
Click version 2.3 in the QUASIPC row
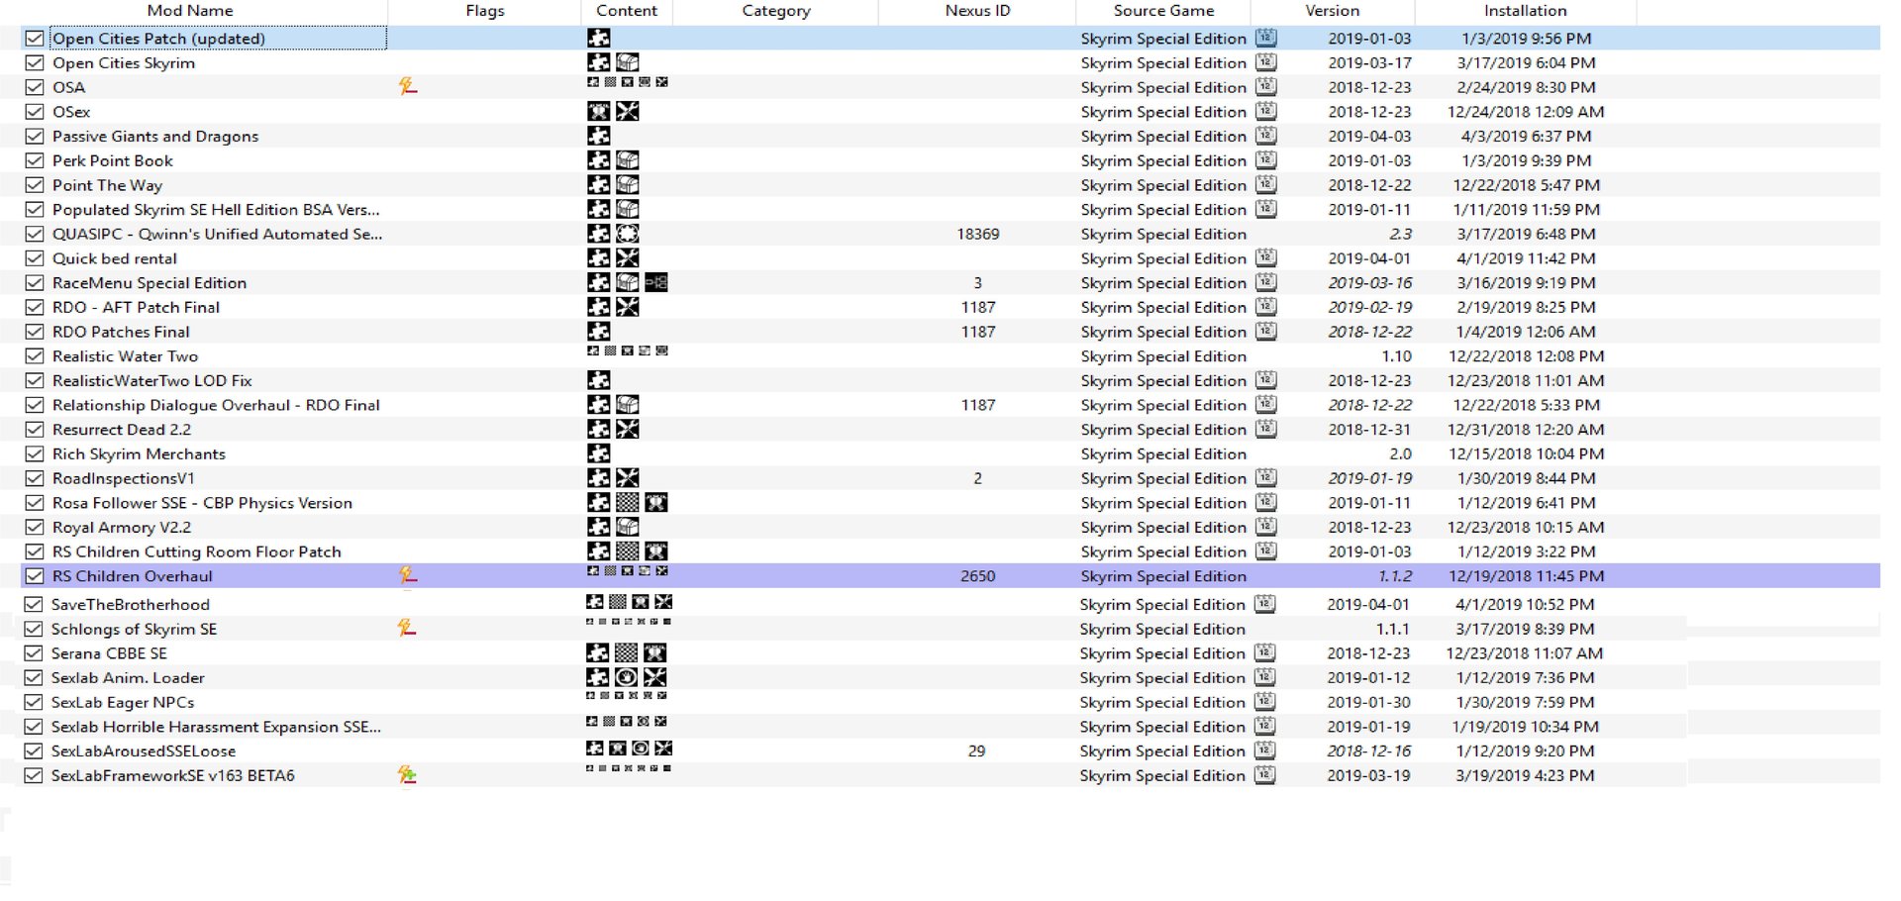pyautogui.click(x=1400, y=234)
